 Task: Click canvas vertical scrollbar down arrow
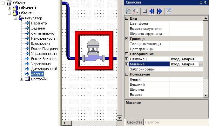[x=119, y=118]
